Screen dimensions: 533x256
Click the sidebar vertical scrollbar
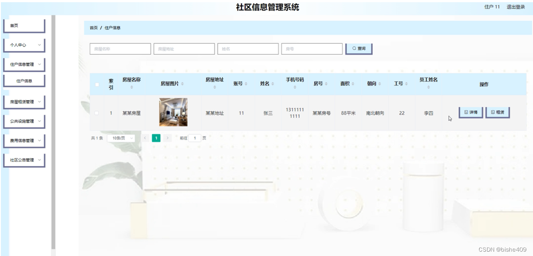point(53,131)
